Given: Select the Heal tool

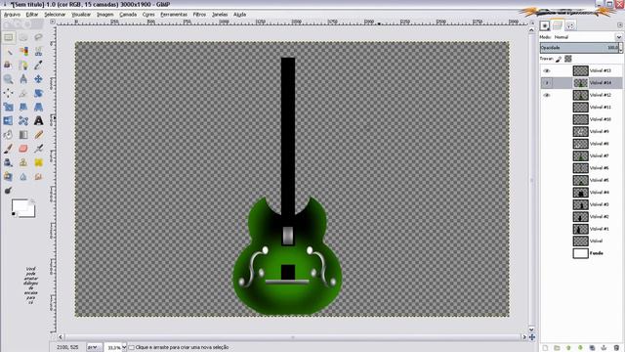Looking at the screenshot, I should (38, 162).
